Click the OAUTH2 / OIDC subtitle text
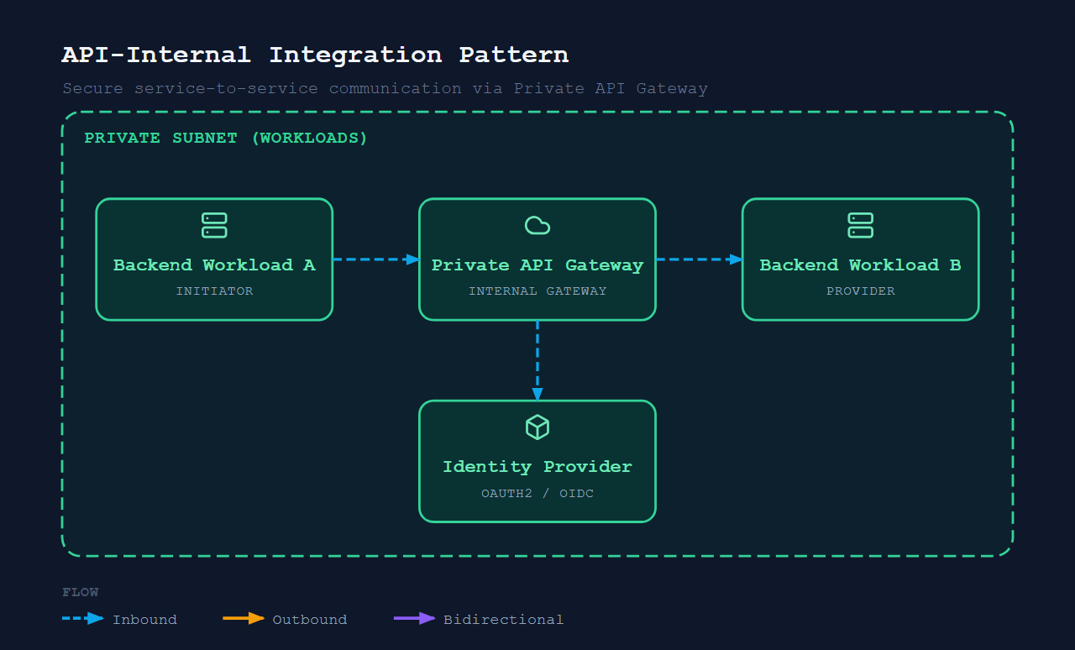The height and width of the screenshot is (650, 1075). tap(537, 493)
